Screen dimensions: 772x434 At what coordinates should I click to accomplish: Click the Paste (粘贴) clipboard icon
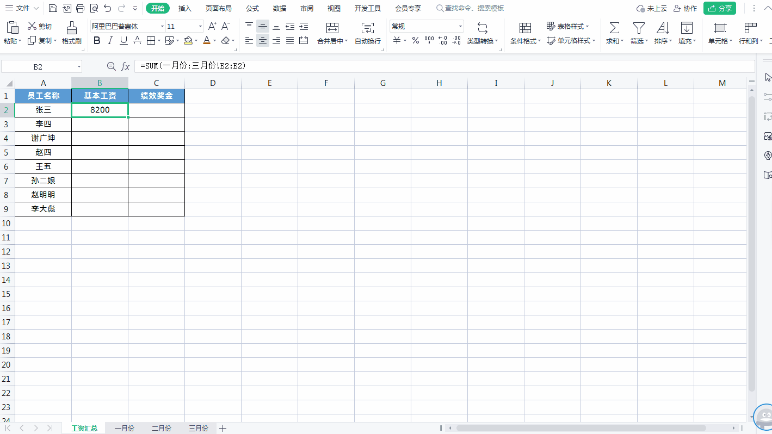[x=13, y=27]
